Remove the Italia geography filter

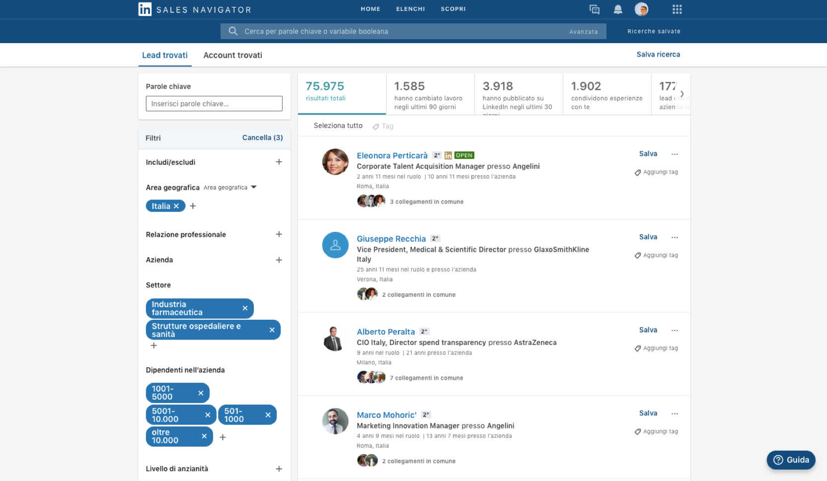pyautogui.click(x=176, y=206)
